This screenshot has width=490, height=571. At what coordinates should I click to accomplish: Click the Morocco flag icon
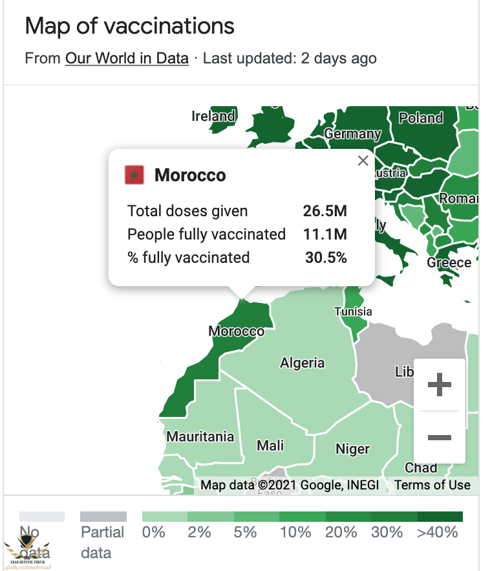click(x=134, y=175)
